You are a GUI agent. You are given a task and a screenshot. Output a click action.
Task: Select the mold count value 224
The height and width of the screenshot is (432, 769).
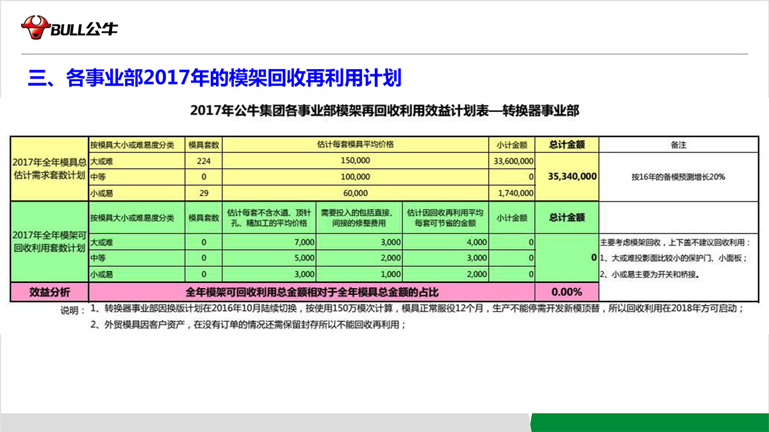tap(204, 161)
